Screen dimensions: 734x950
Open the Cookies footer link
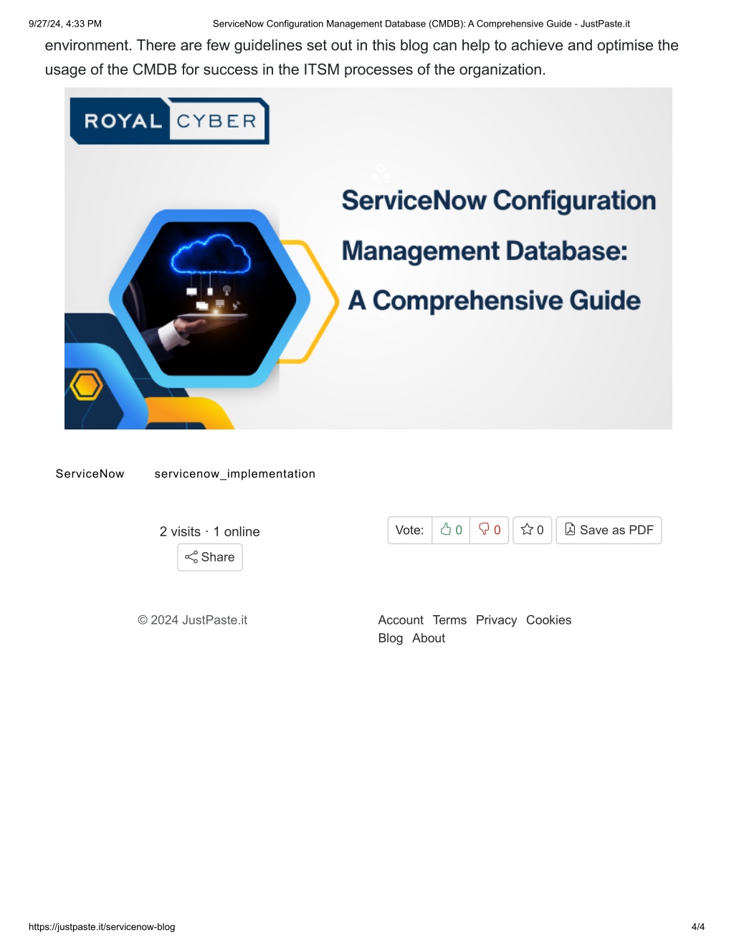[548, 620]
